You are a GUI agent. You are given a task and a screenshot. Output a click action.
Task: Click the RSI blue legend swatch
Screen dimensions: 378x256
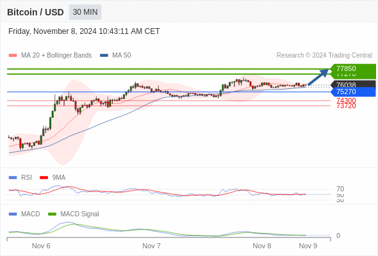point(13,178)
